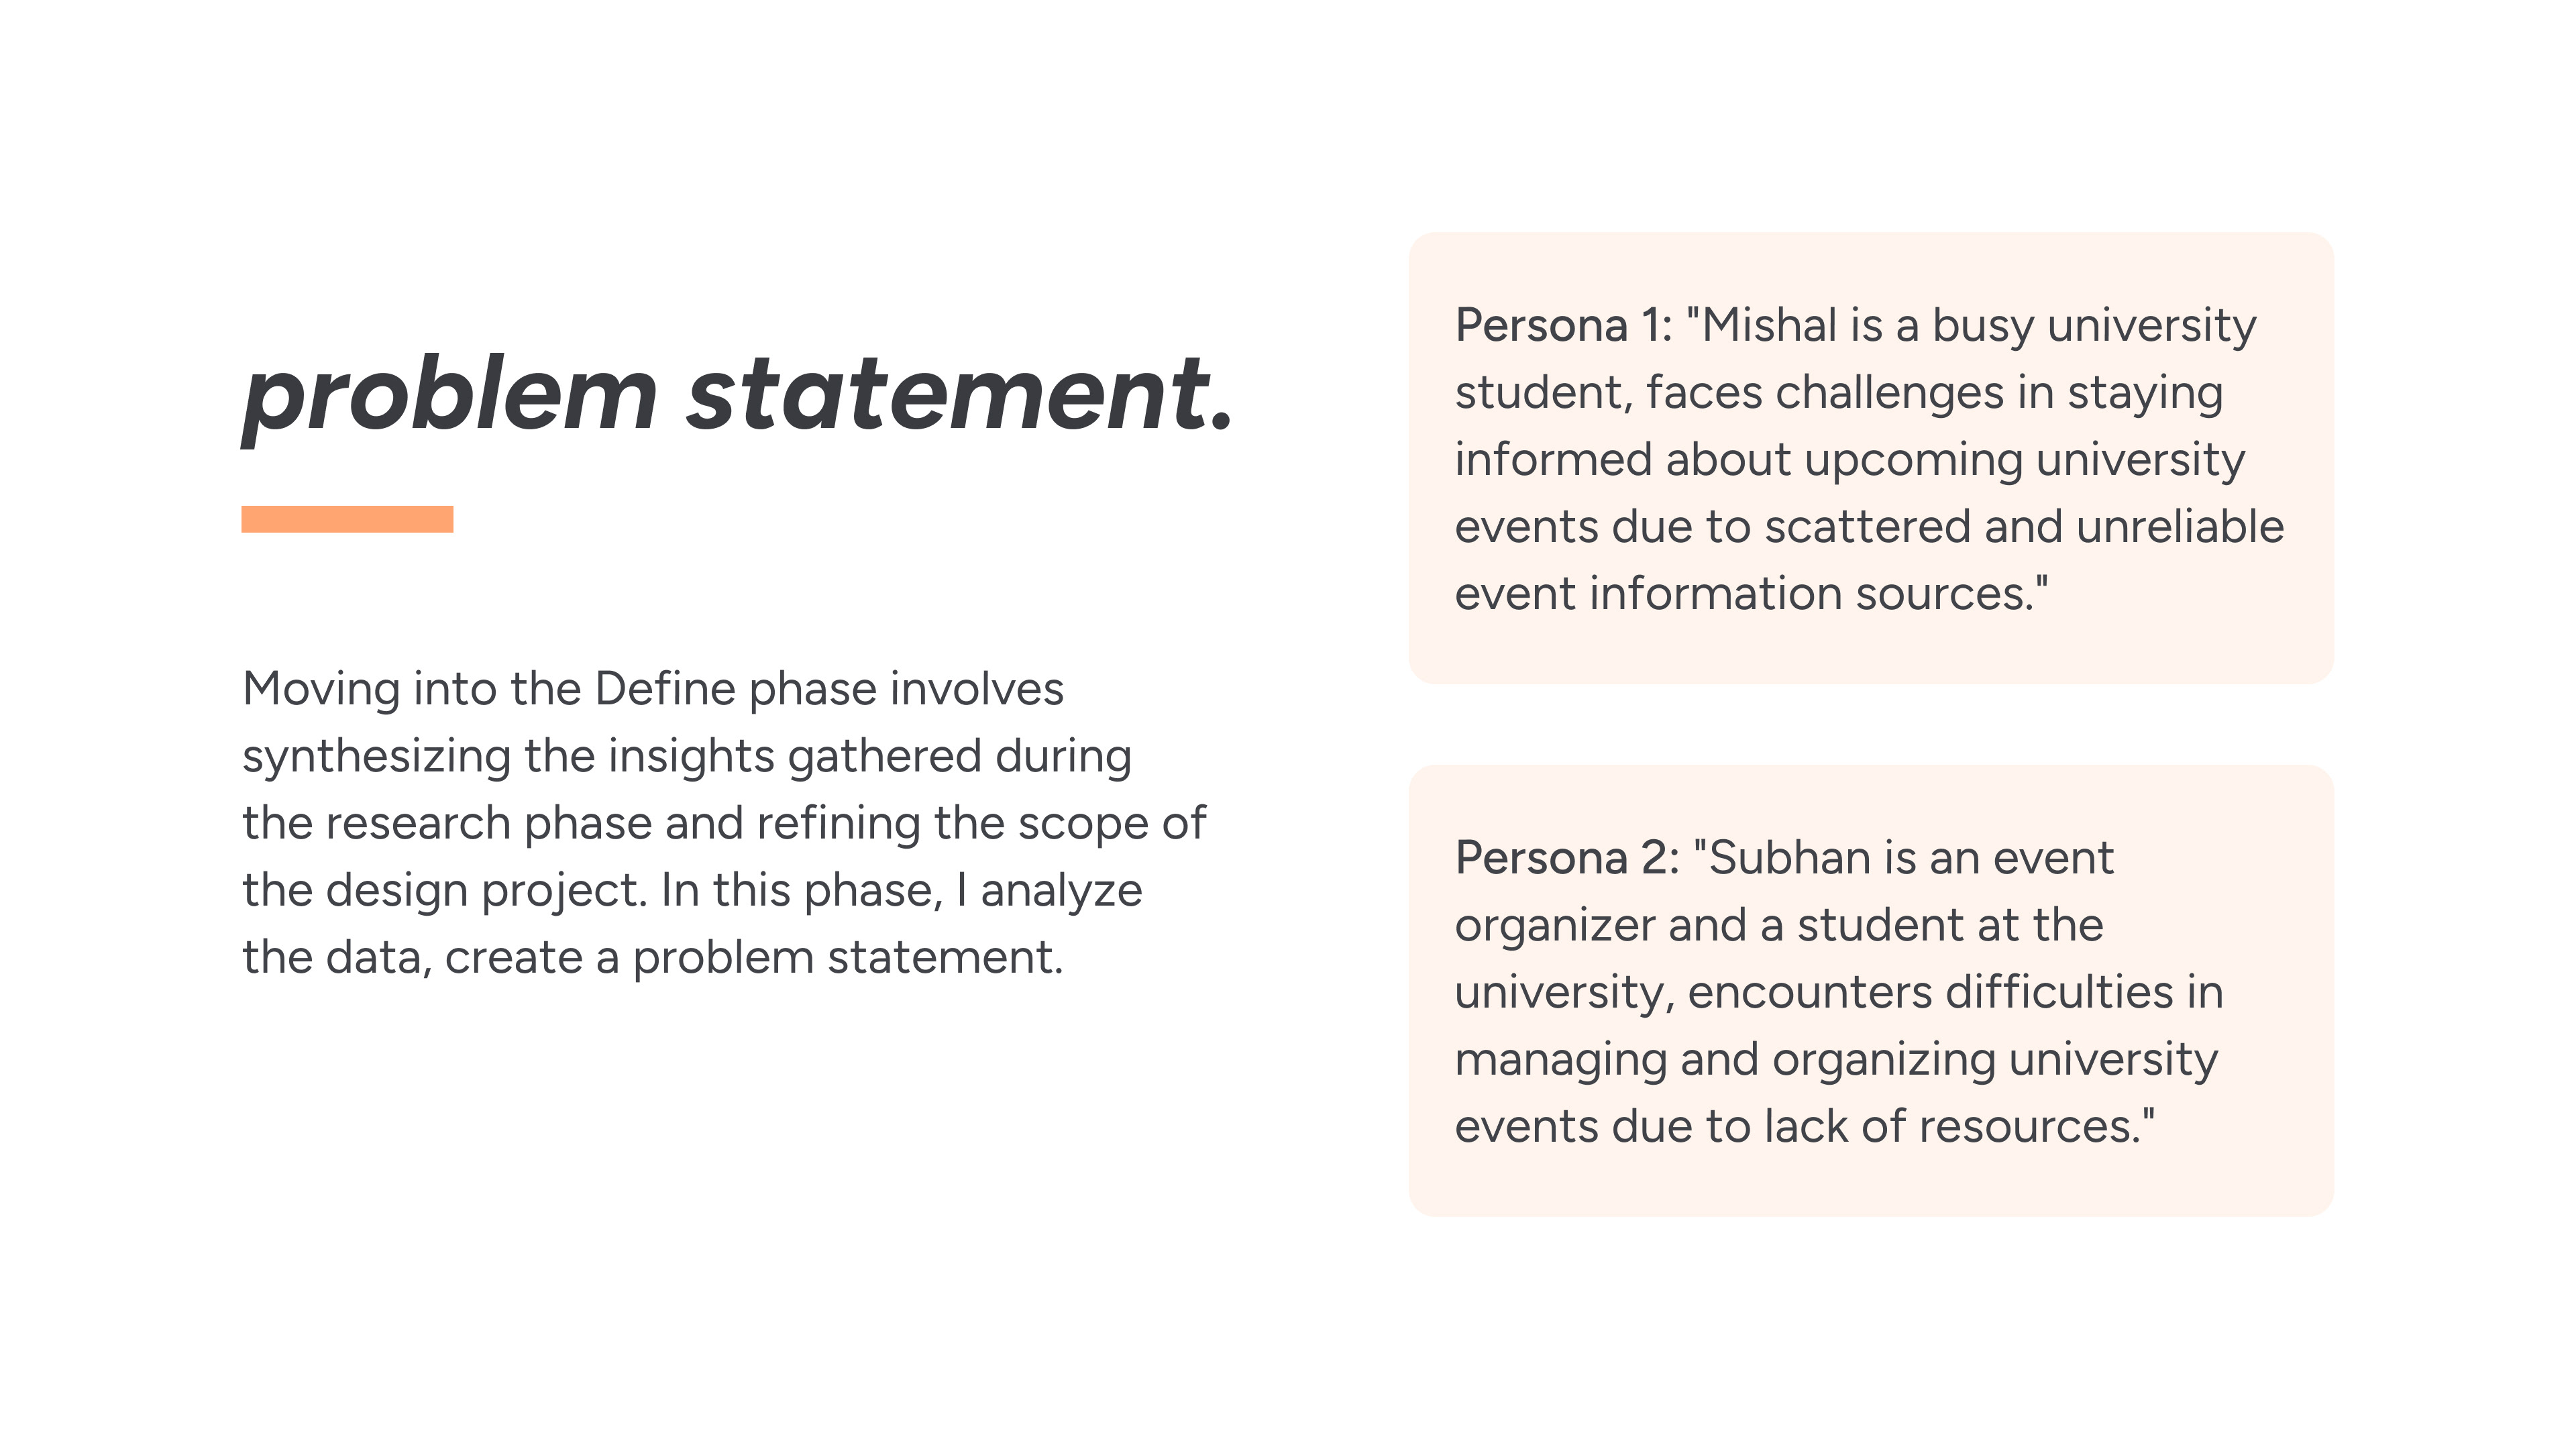Click the line "the data, create a problem statement."

pyautogui.click(x=652, y=958)
